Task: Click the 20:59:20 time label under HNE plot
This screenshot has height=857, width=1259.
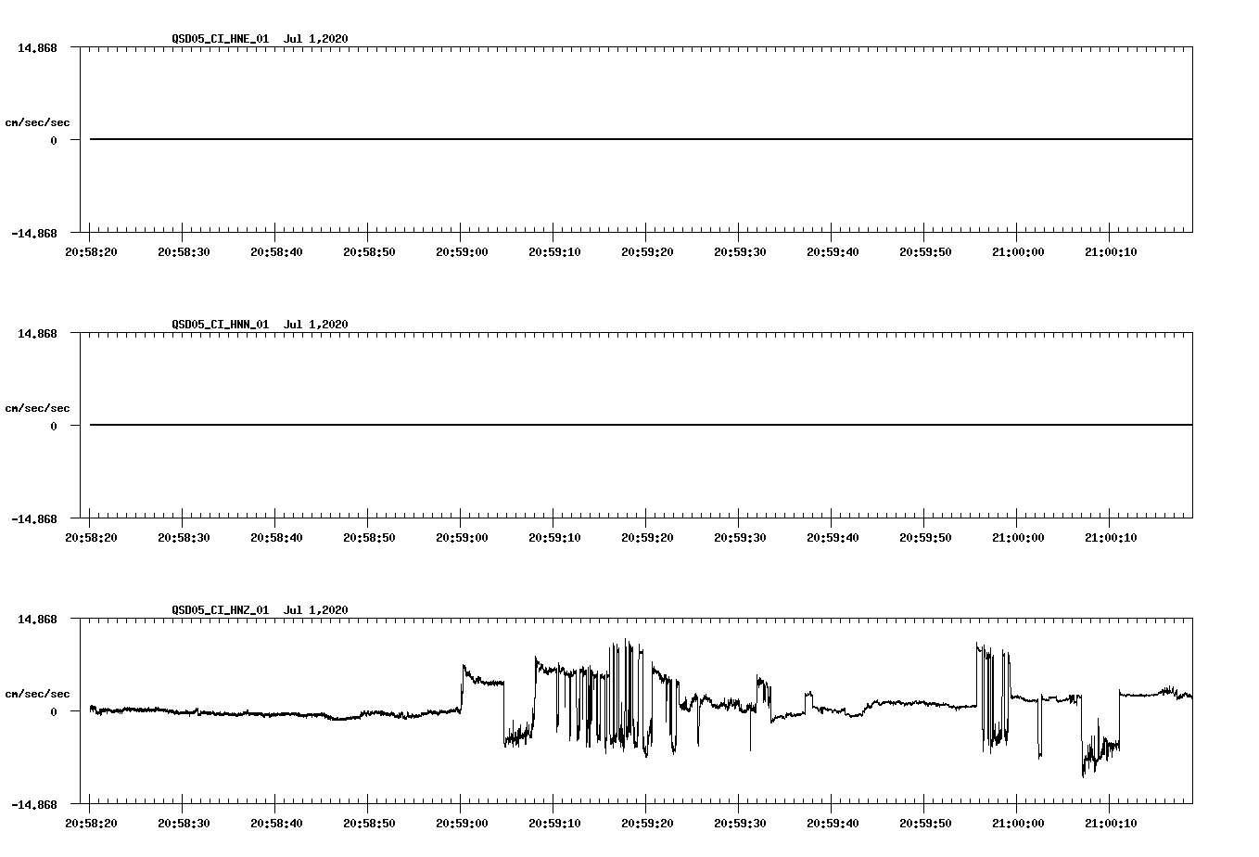Action: click(647, 251)
